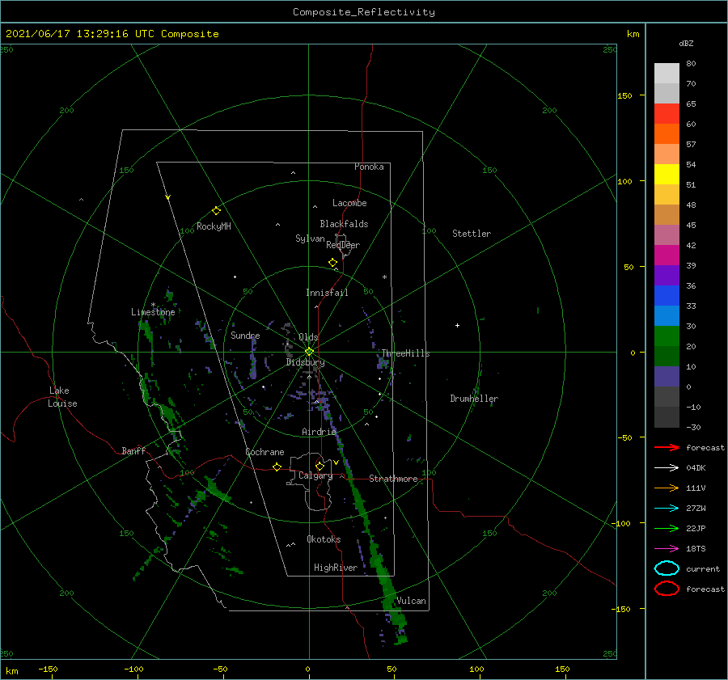Screen dimensions: 728x680
Task: Click the 80 value in dBZ legend
Action: coord(691,64)
